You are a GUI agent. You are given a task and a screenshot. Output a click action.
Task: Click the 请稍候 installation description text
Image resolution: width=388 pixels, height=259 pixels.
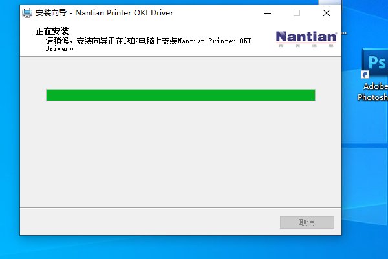pos(148,44)
